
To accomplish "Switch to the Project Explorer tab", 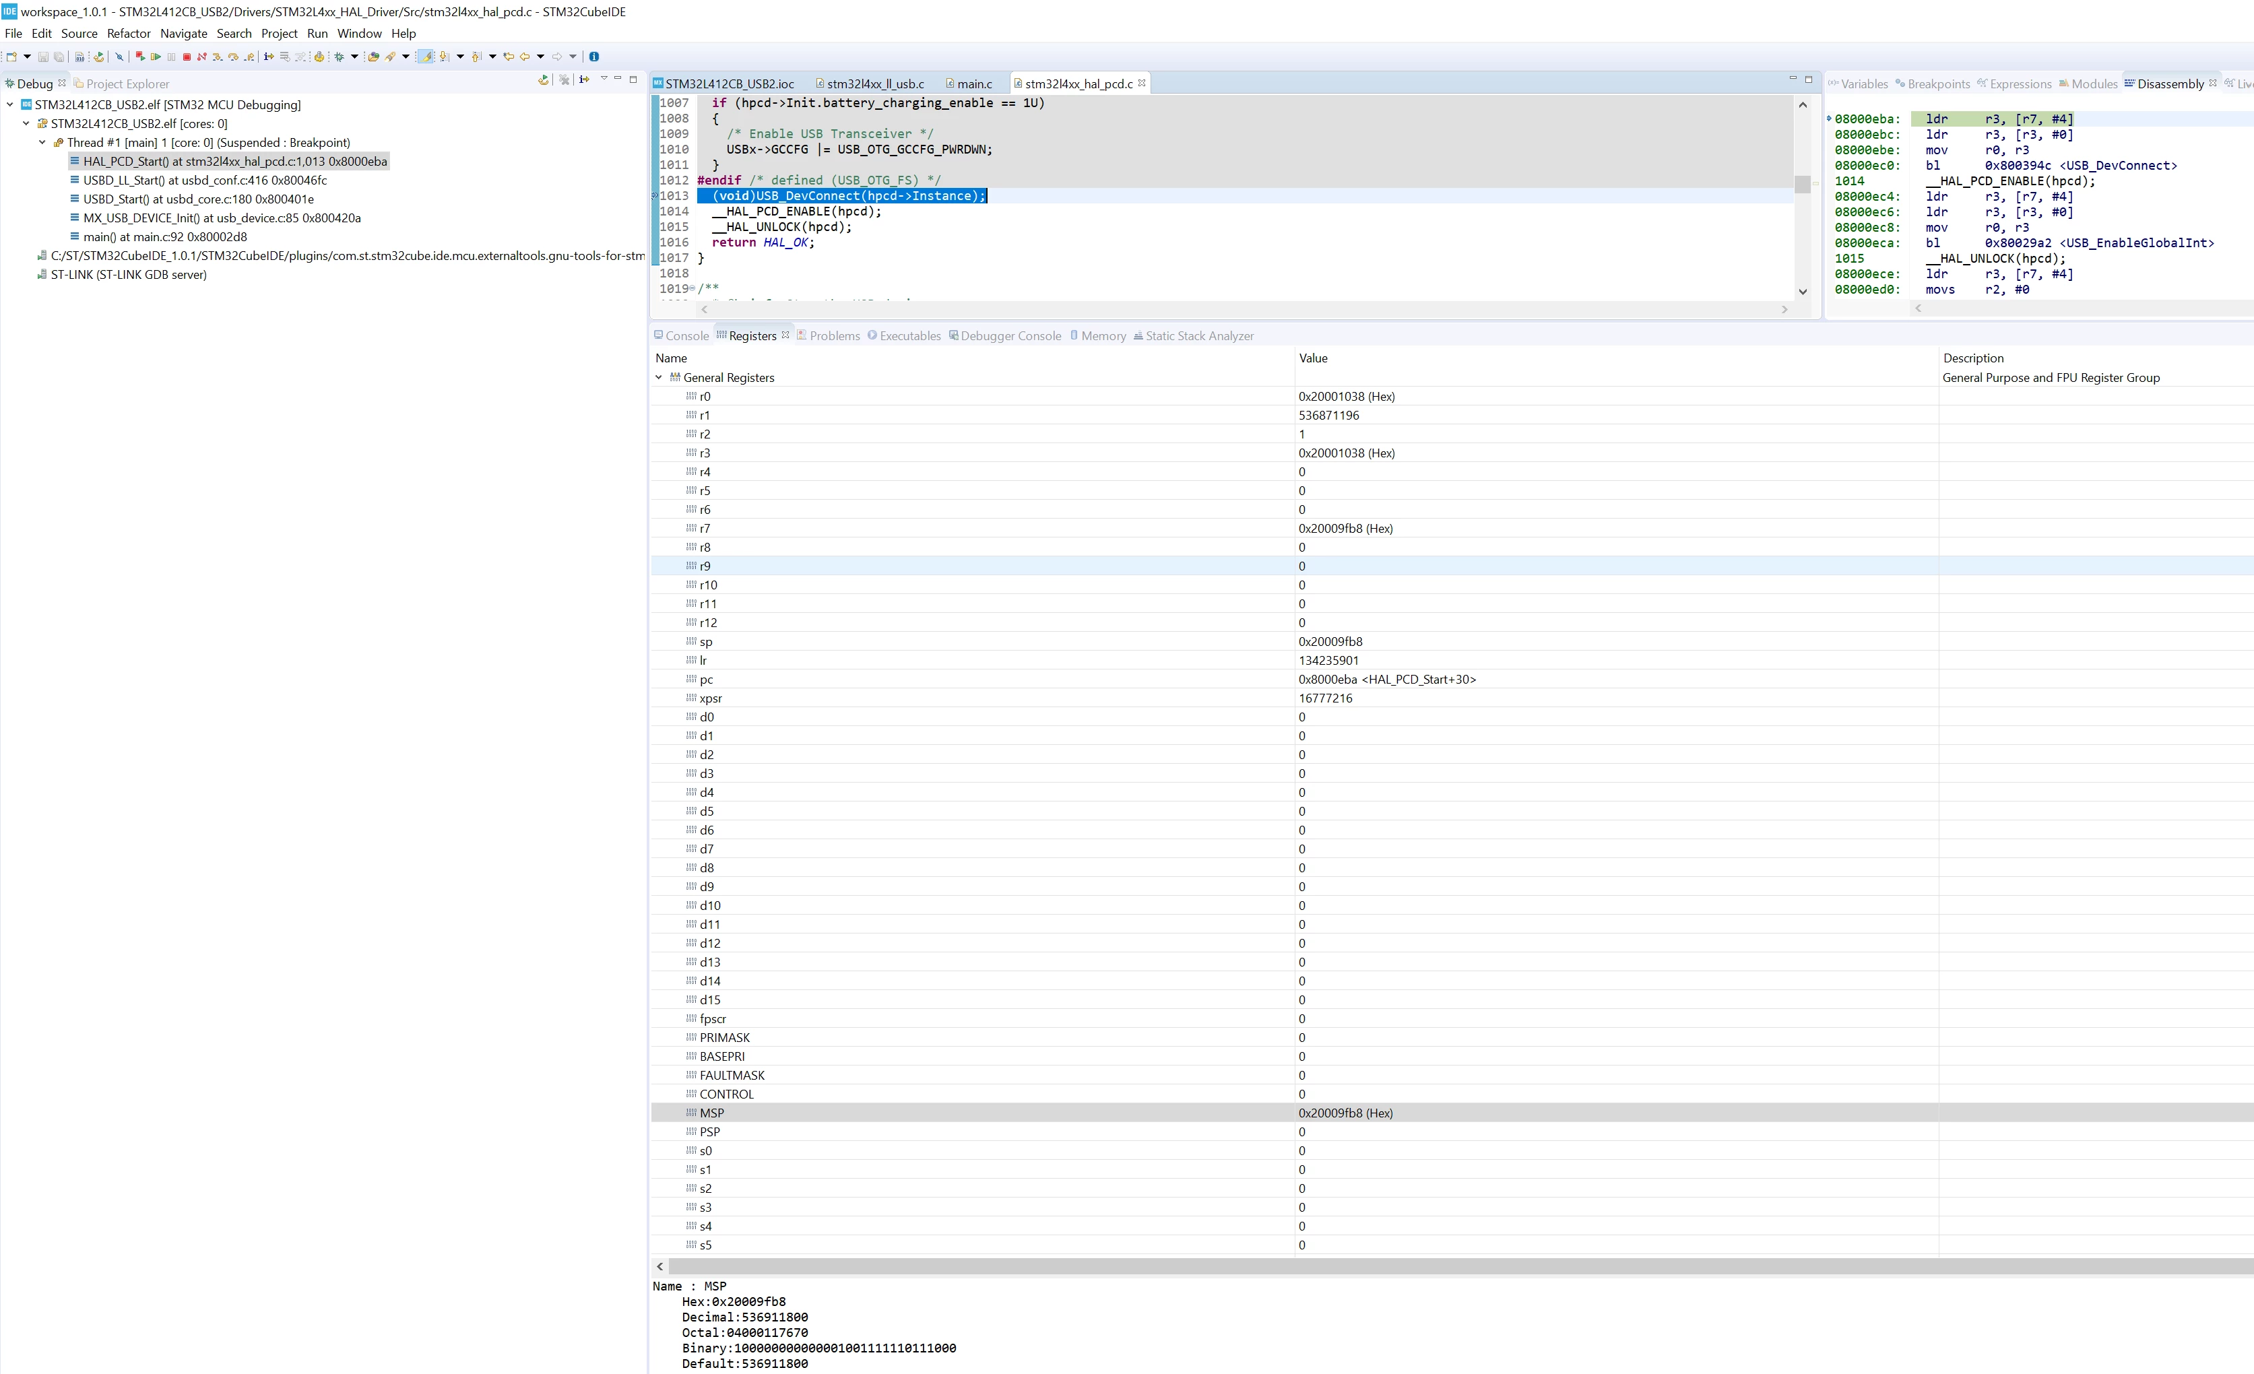I will coord(121,84).
